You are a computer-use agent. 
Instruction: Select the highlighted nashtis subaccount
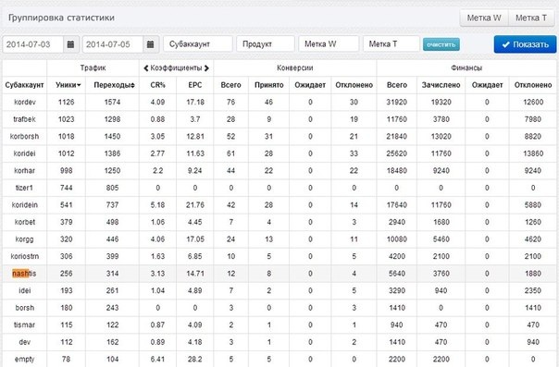pos(24,274)
